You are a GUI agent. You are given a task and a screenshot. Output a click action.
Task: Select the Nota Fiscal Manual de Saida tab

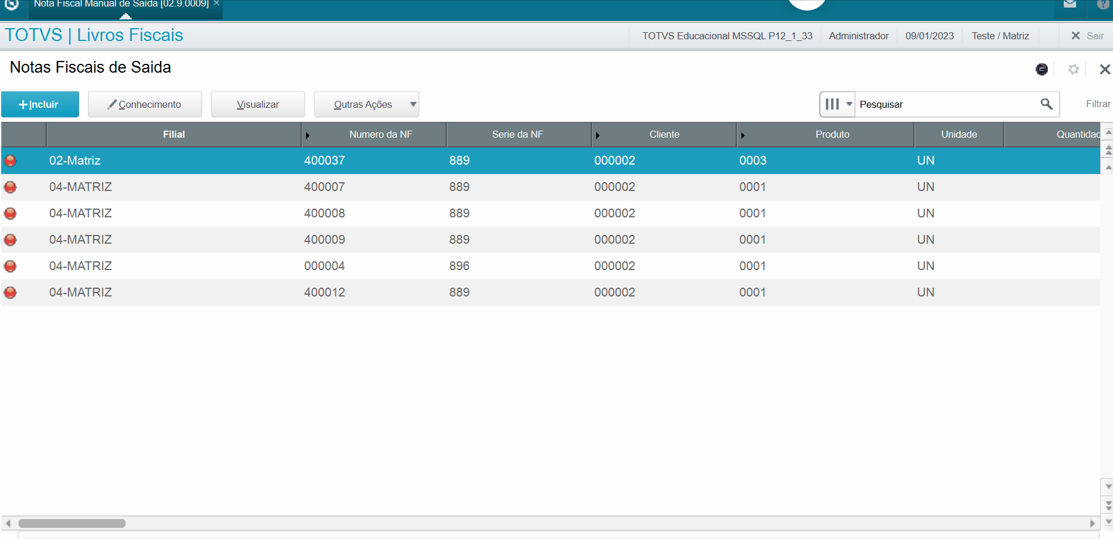tap(121, 5)
